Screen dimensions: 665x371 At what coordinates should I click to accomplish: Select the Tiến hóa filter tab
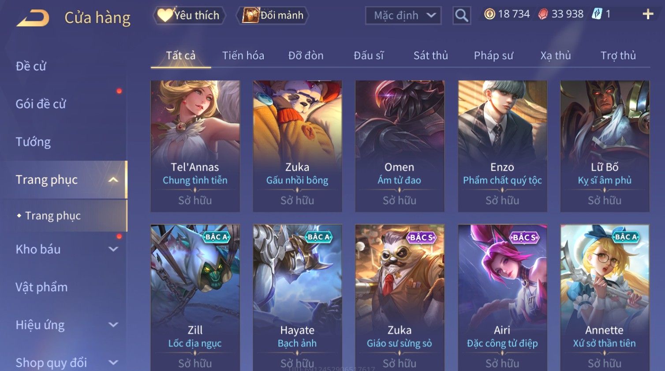243,56
